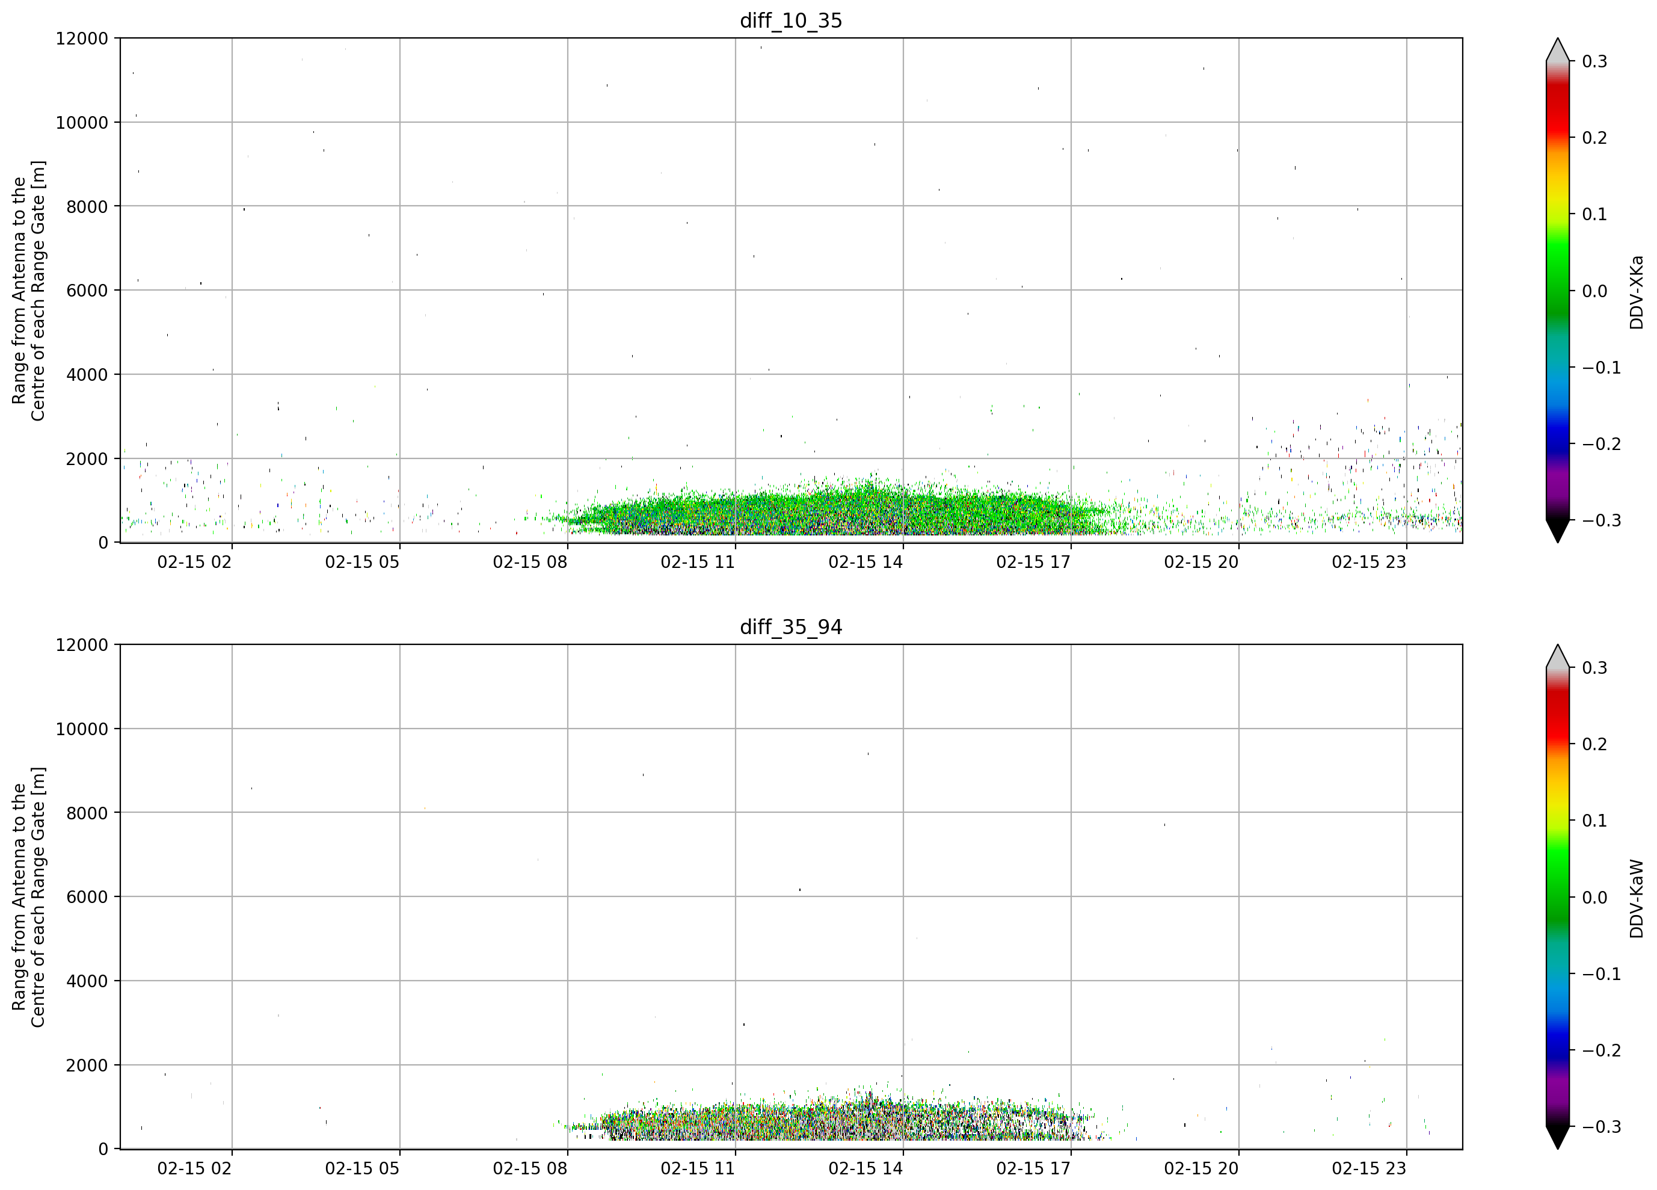The image size is (1657, 1190).
Task: Click the 02-15 08 x-tick under the diff_35_94 plot
Action: tap(530, 1169)
